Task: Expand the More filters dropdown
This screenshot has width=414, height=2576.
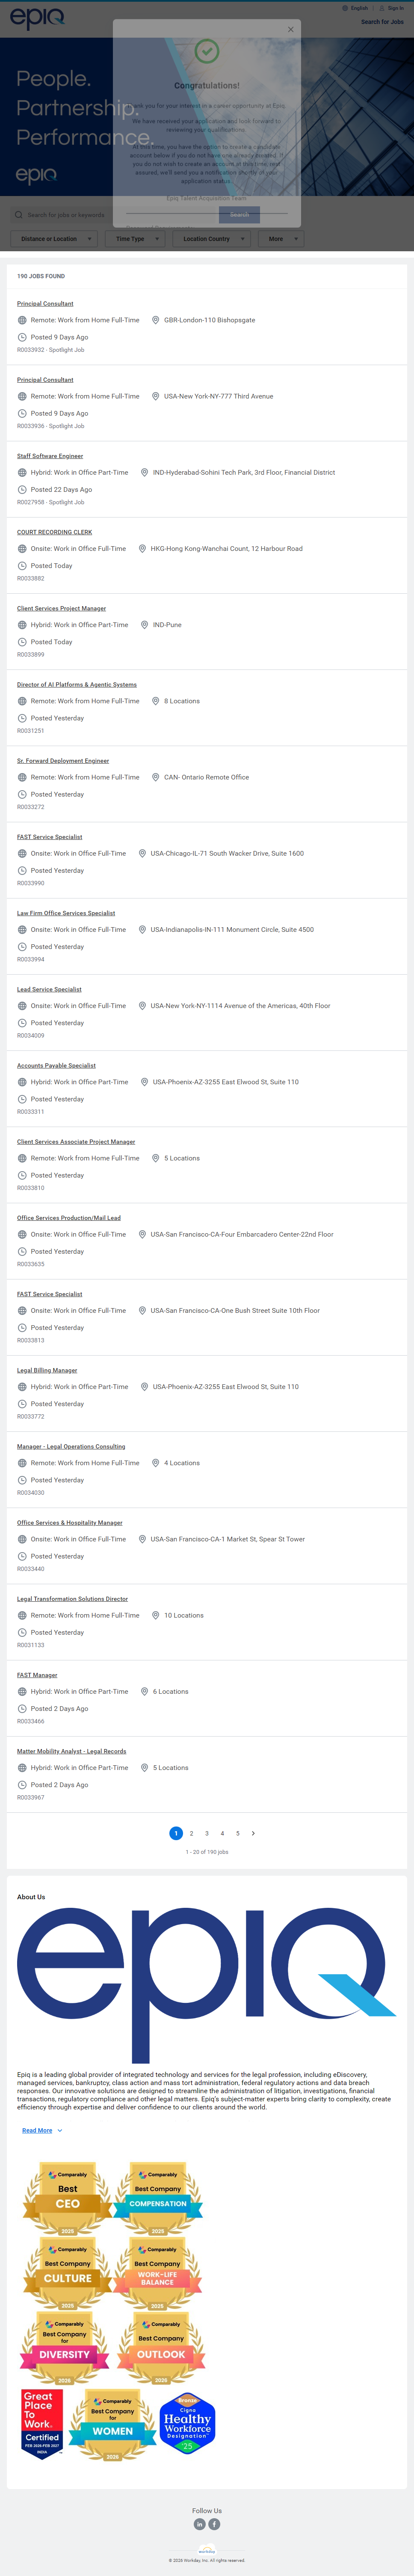Action: coord(280,239)
